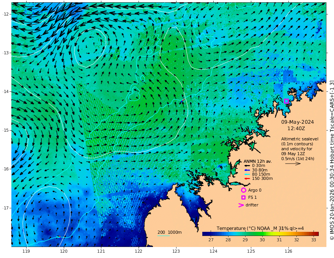Click the '30' colorbar tick label
The width and height of the screenshot is (334, 258).
[262, 240]
